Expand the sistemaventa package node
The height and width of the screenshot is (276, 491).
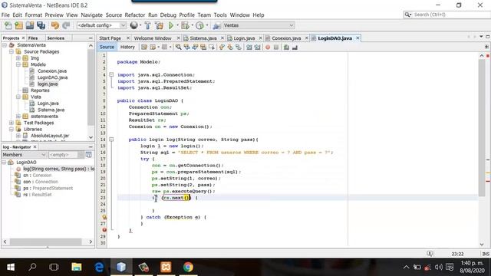[x=18, y=116]
